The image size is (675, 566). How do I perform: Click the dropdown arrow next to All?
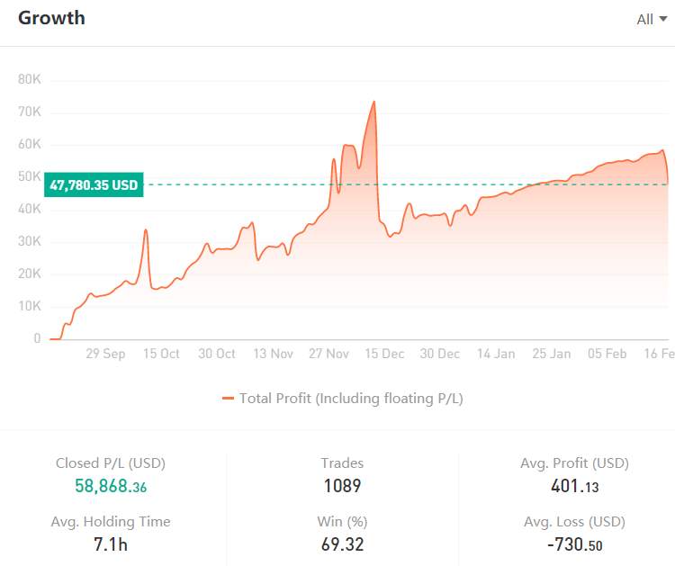click(x=663, y=19)
